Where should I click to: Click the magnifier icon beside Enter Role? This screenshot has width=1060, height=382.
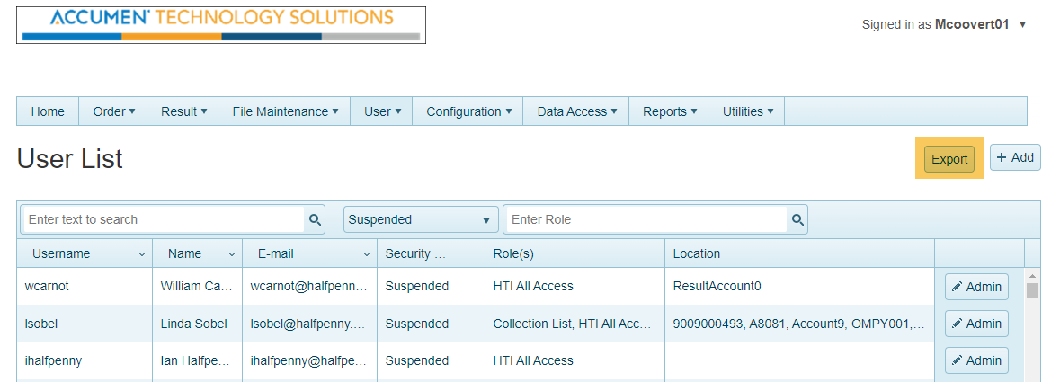coord(797,219)
